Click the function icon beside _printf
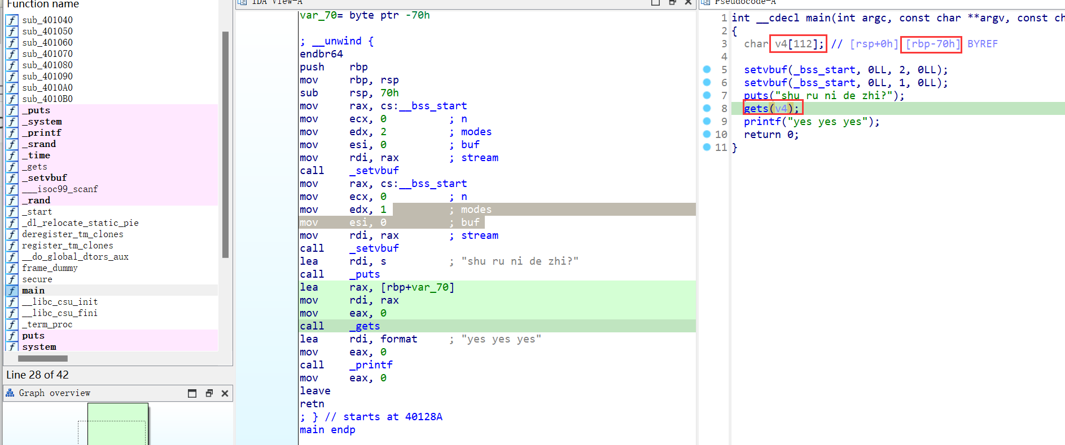 tap(12, 133)
